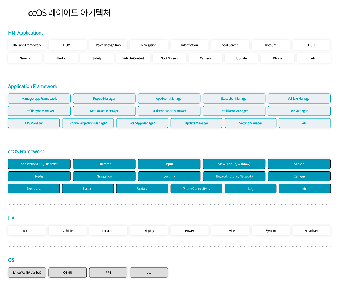The width and height of the screenshot is (339, 285).
Task: Click the Broadcast block under HAL
Action: pyautogui.click(x=311, y=230)
